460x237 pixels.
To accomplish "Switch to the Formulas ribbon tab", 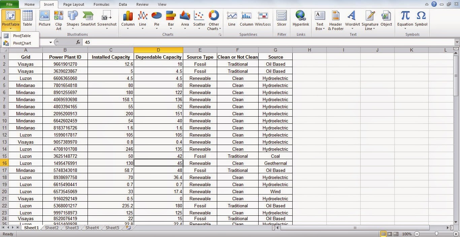I will click(101, 4).
